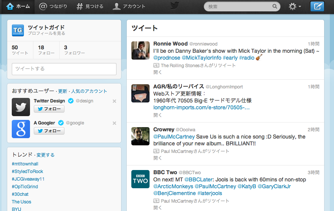Click the @BenjClementine mention
The width and height of the screenshot is (334, 211).
point(175,193)
